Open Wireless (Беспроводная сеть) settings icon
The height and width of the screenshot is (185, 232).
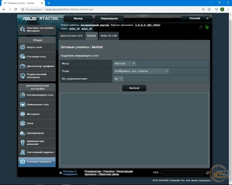coord(23,95)
